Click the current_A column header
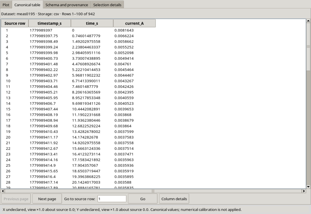 [135, 23]
